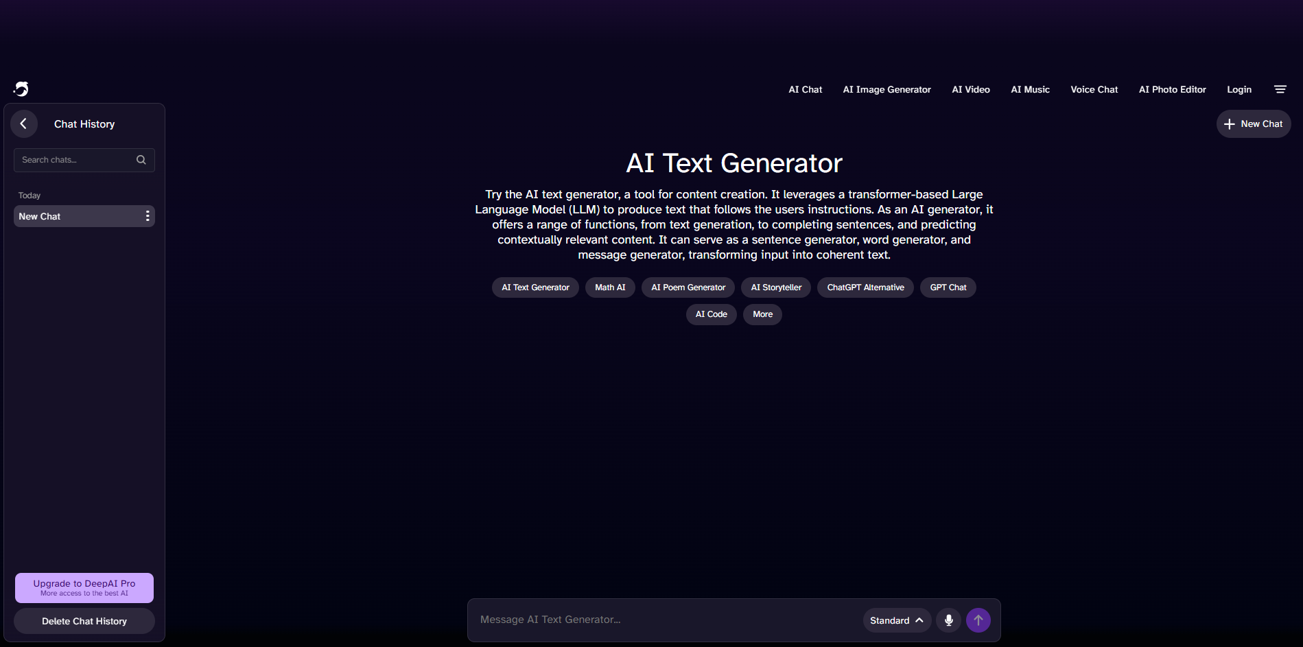Click the Login link

1239,89
